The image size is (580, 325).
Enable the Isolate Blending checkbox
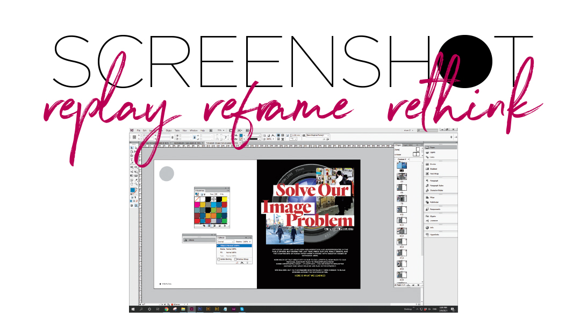coord(219,259)
